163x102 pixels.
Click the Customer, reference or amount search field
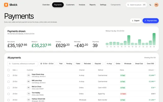tap(23, 64)
